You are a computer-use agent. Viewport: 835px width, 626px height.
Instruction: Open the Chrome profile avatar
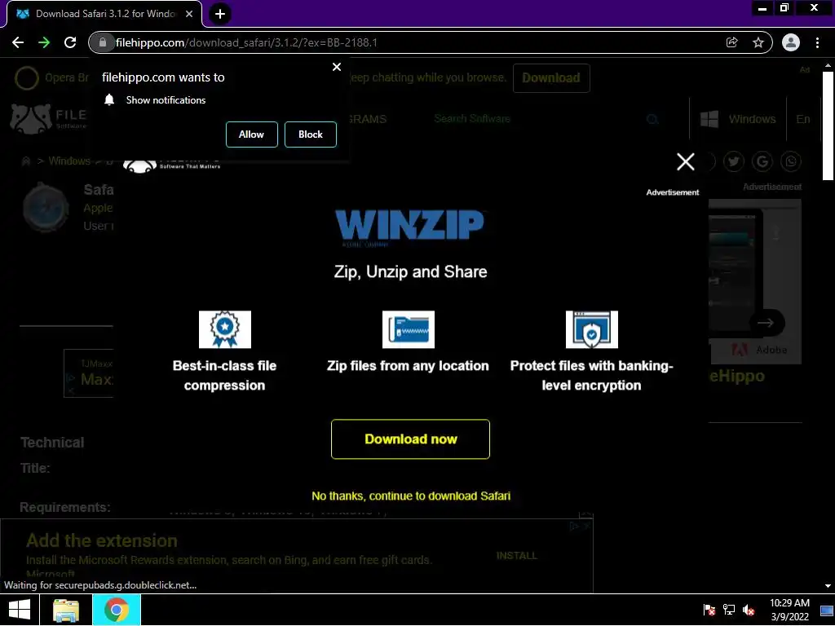[x=791, y=42]
